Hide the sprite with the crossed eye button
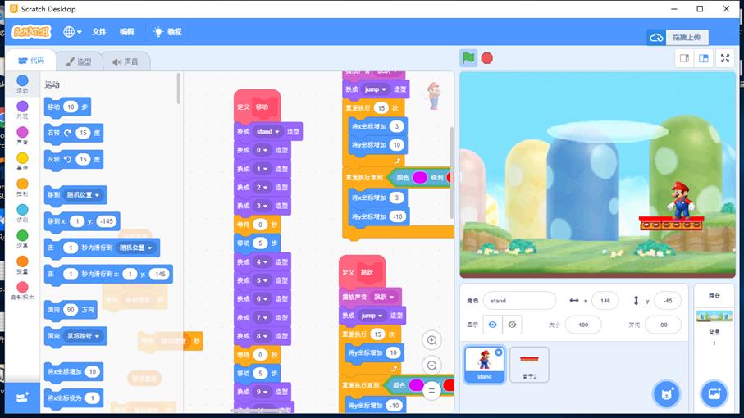 coord(512,325)
